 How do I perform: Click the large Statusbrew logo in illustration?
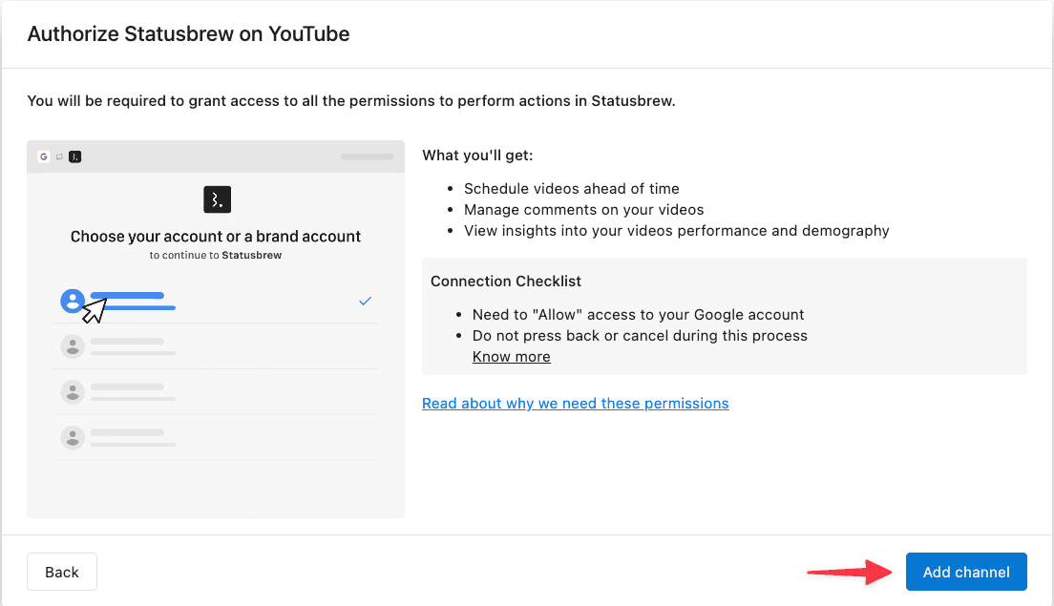217,199
